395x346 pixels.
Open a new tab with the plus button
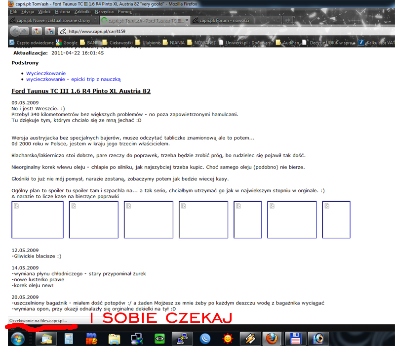[287, 20]
